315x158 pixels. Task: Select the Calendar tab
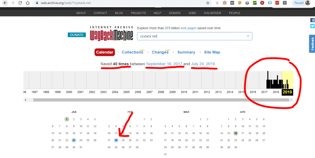[x=105, y=52]
